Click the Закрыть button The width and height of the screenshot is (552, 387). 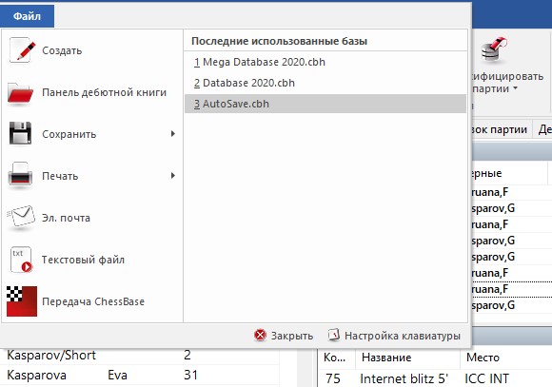pyautogui.click(x=284, y=336)
